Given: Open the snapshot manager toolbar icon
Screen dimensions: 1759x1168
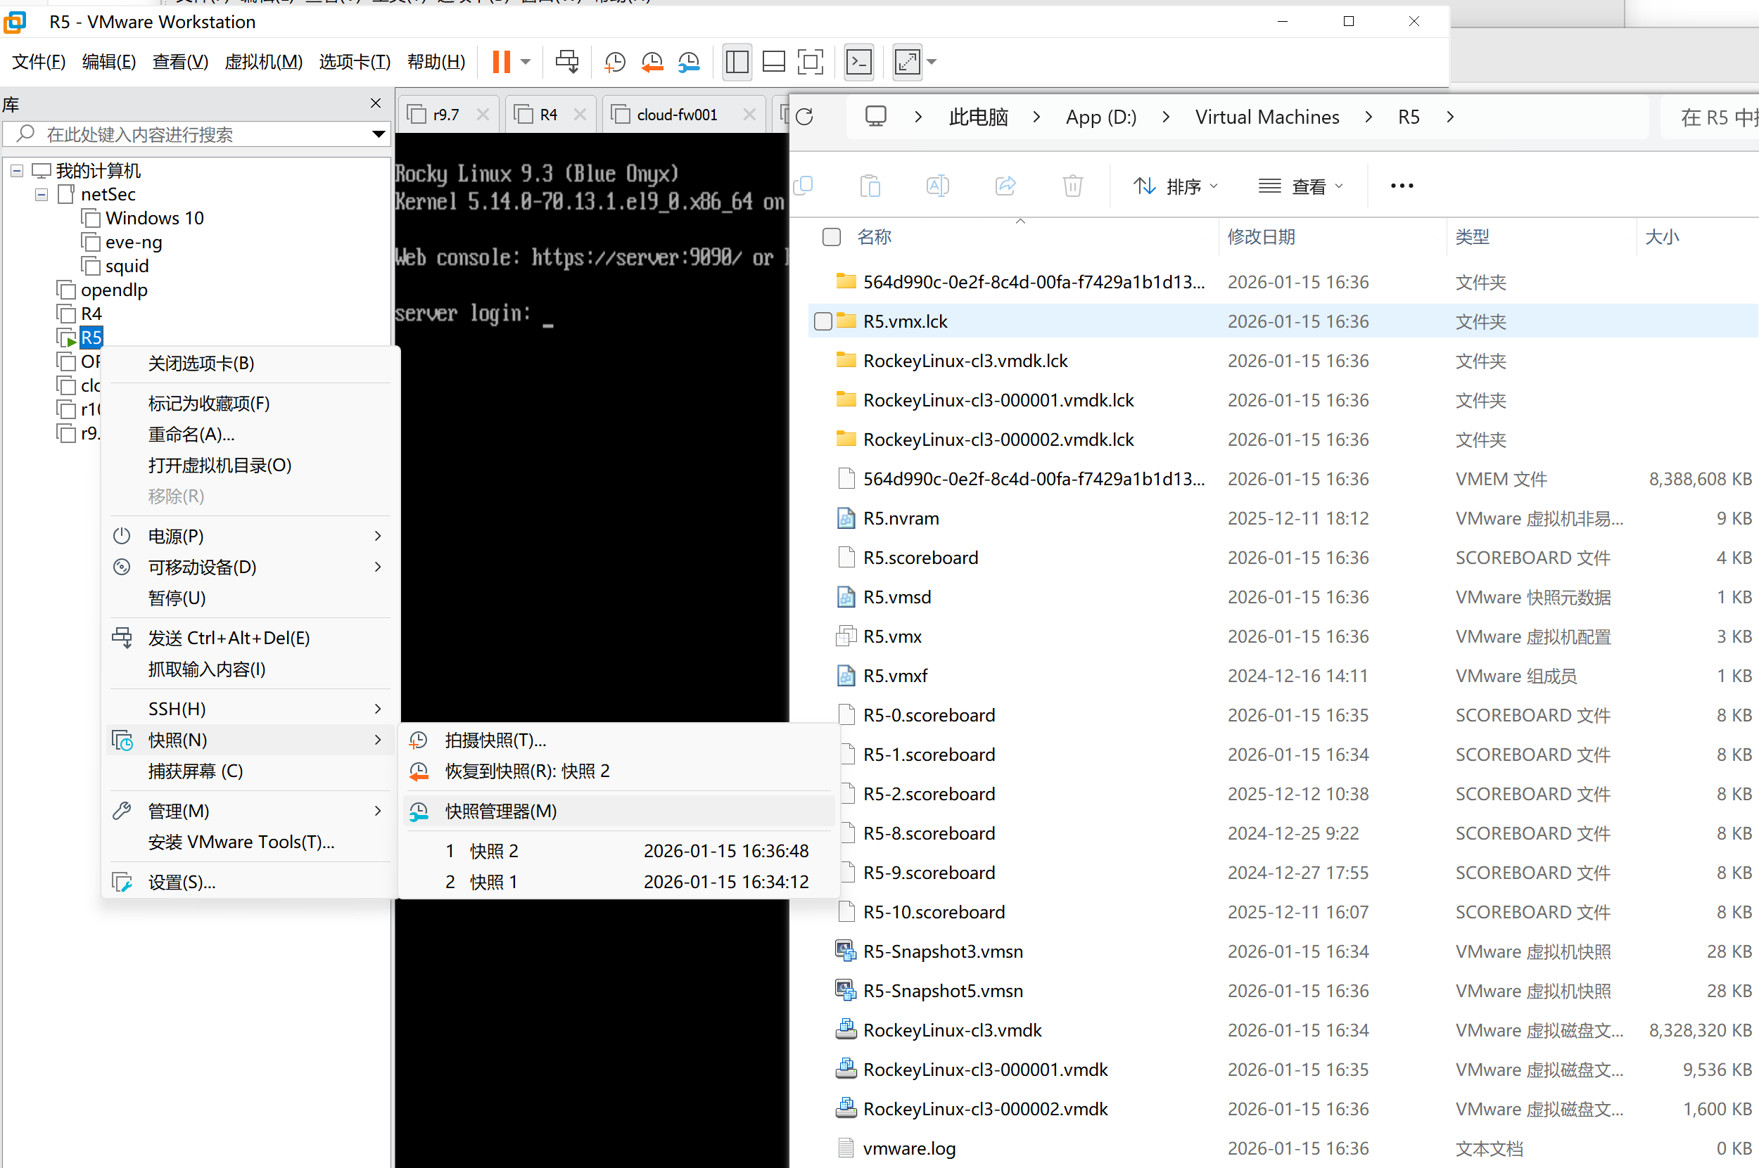Looking at the screenshot, I should click(x=689, y=62).
